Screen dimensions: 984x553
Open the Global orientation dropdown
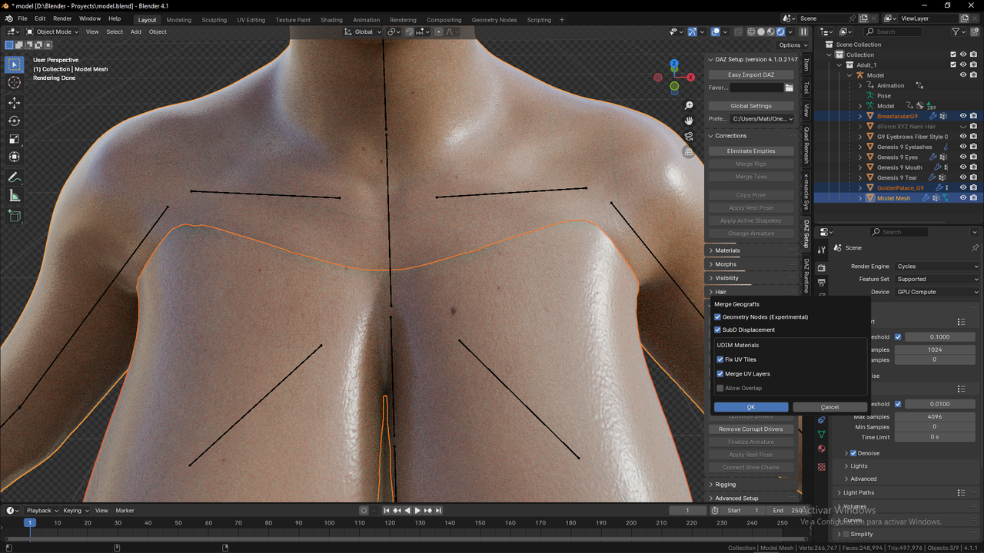point(362,31)
